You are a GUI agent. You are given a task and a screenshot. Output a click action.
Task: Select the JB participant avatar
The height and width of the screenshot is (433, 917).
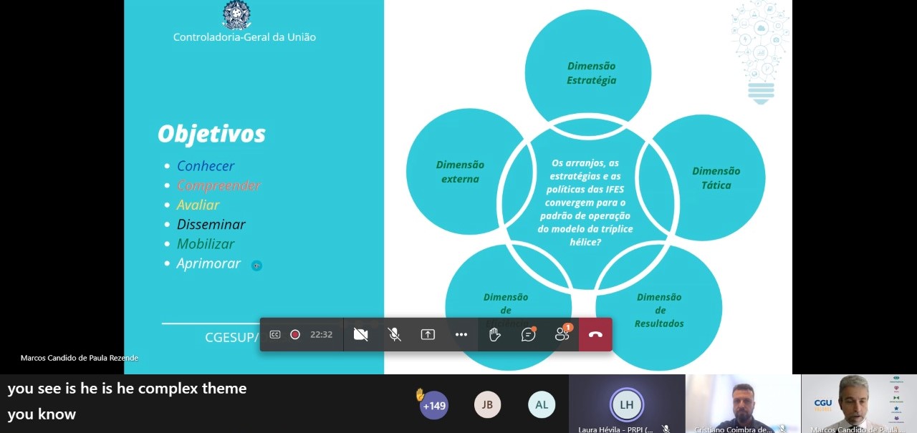tap(487, 405)
